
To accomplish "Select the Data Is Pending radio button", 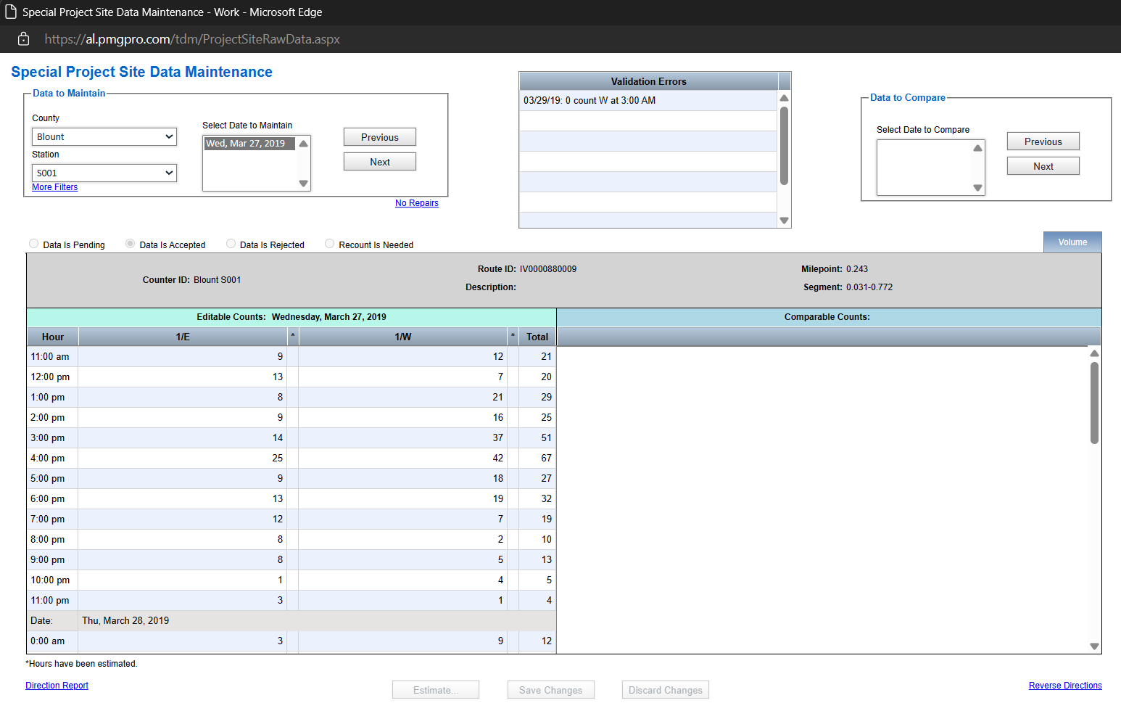I will point(33,244).
